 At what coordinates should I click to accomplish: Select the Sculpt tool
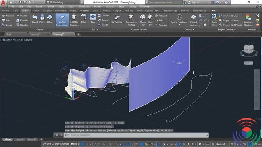103,24
